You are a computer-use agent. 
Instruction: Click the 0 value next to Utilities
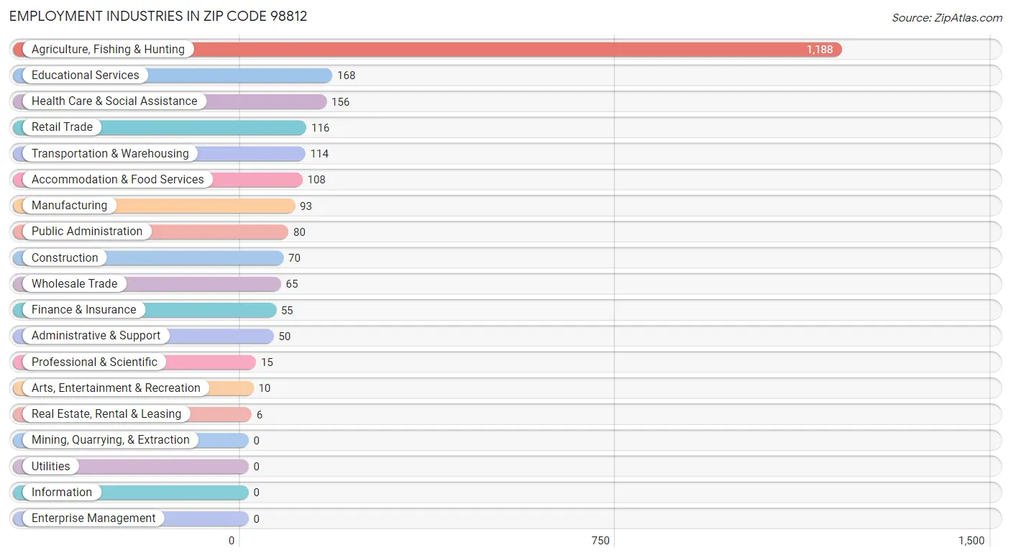click(x=256, y=467)
